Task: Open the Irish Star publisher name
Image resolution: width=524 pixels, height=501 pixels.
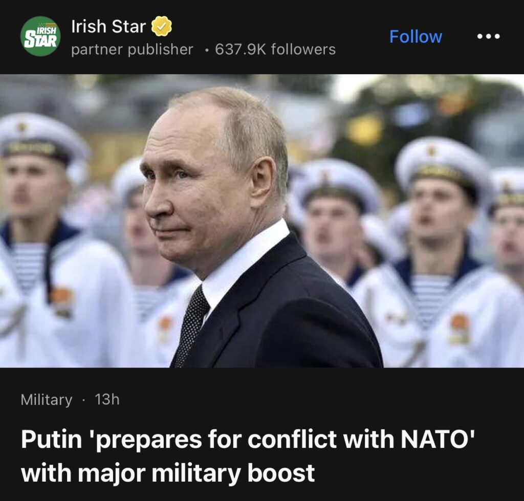Action: [108, 26]
